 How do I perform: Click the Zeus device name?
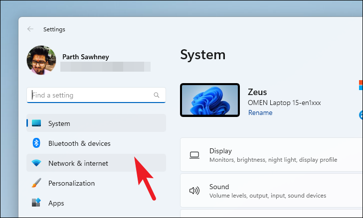pyautogui.click(x=257, y=92)
